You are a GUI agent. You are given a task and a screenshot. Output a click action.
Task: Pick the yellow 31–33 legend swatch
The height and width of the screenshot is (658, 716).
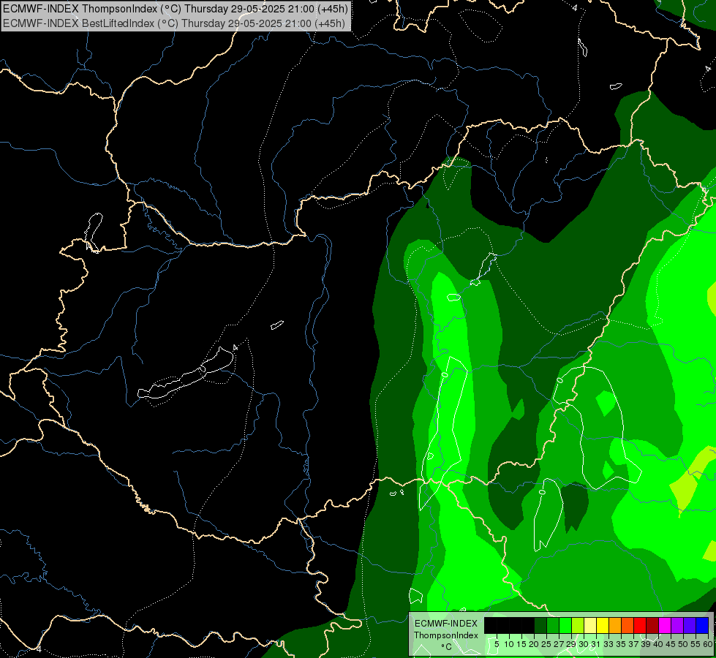(x=603, y=625)
